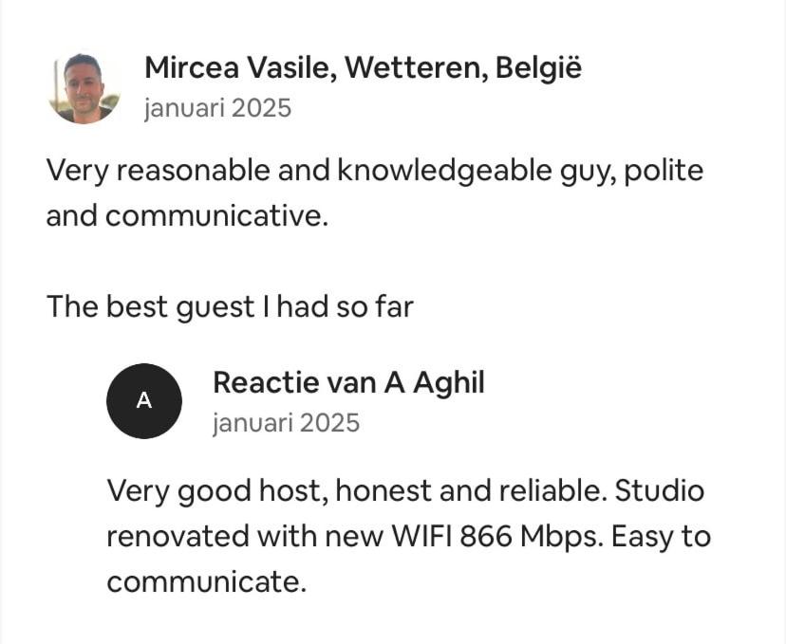Click the word polite in the review

point(664,171)
